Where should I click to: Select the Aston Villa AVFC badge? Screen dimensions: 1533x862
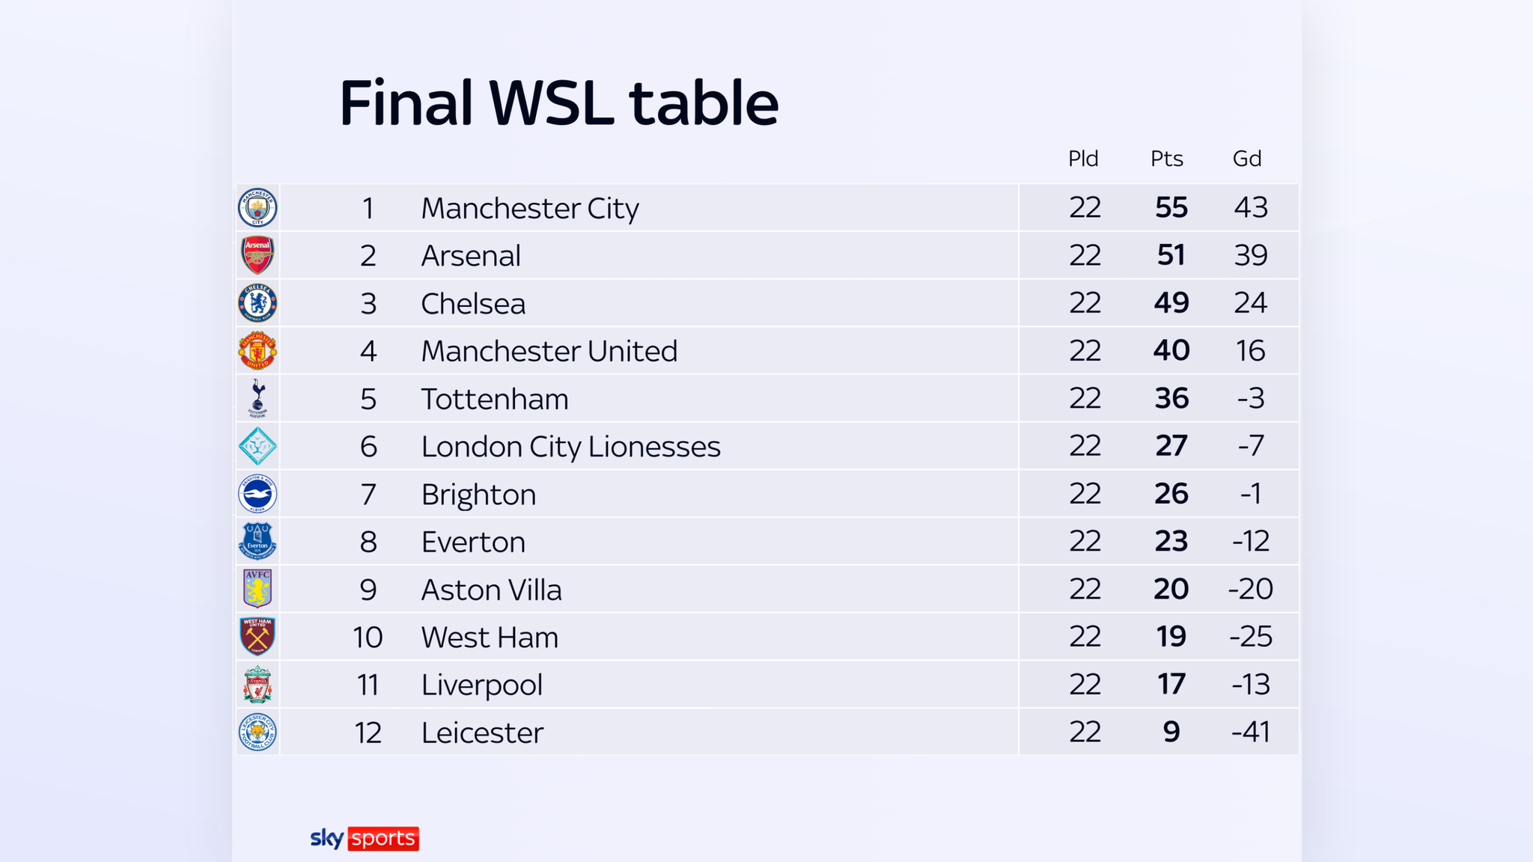point(257,589)
